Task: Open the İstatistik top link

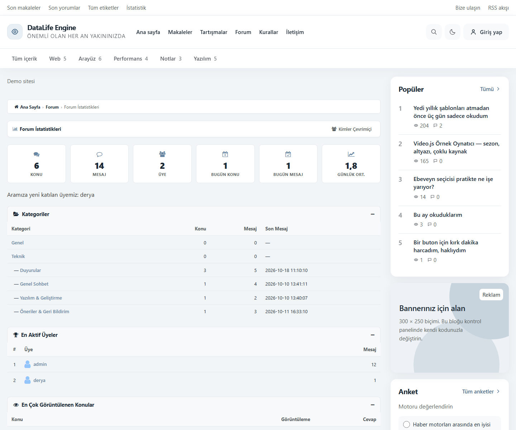Action: click(x=136, y=8)
